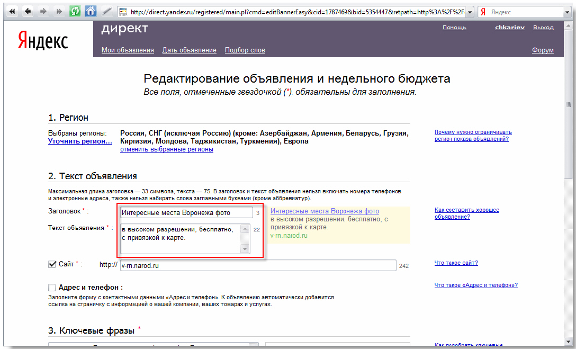576x349 pixels.
Task: Click the Yandex logo in page header
Action: [43, 40]
